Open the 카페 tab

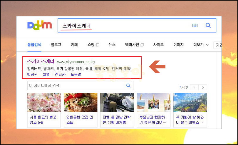point(74,44)
